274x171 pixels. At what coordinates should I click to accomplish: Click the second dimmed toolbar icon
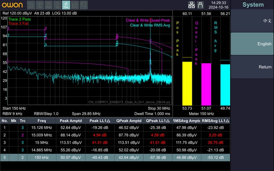pos(40,5)
